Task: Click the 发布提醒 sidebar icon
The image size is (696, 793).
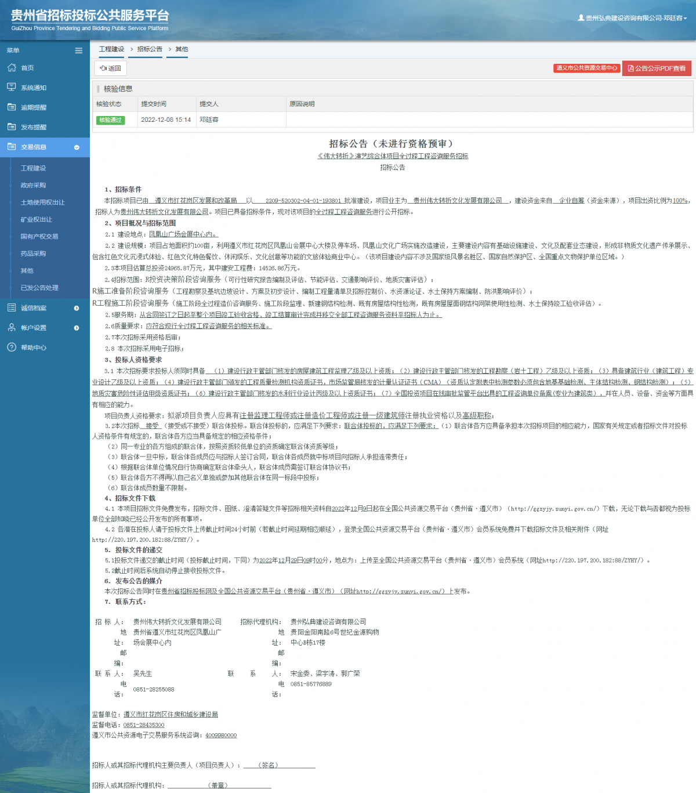Action: pos(12,126)
